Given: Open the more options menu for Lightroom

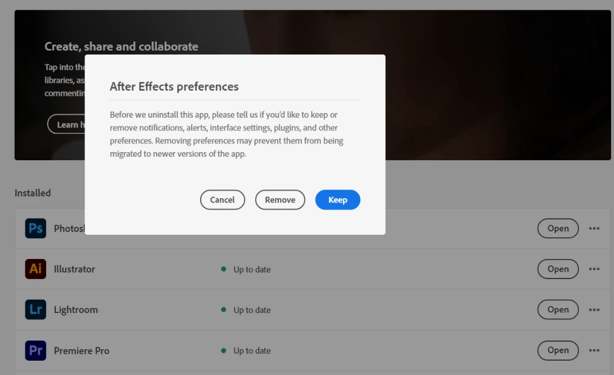Looking at the screenshot, I should pyautogui.click(x=594, y=310).
